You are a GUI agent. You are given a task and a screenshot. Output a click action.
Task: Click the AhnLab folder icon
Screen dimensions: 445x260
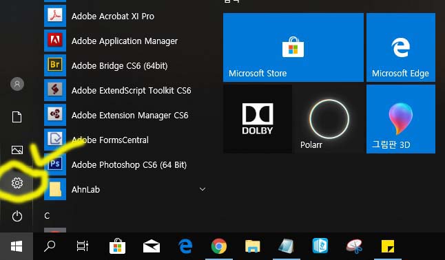55,189
